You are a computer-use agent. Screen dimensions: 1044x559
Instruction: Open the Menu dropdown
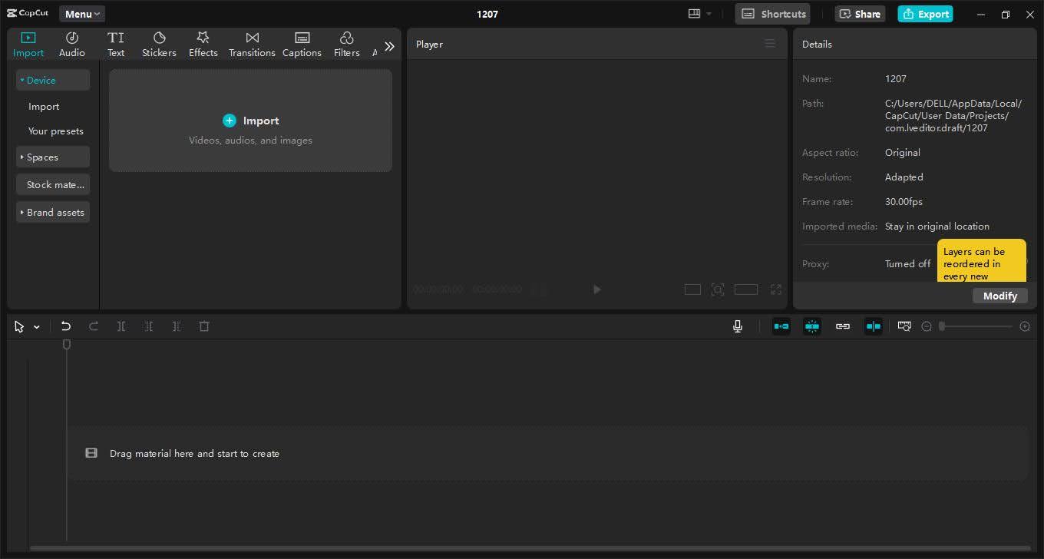coord(82,14)
